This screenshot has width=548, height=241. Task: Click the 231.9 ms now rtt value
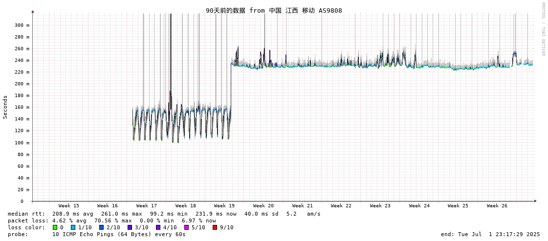click(x=216, y=214)
